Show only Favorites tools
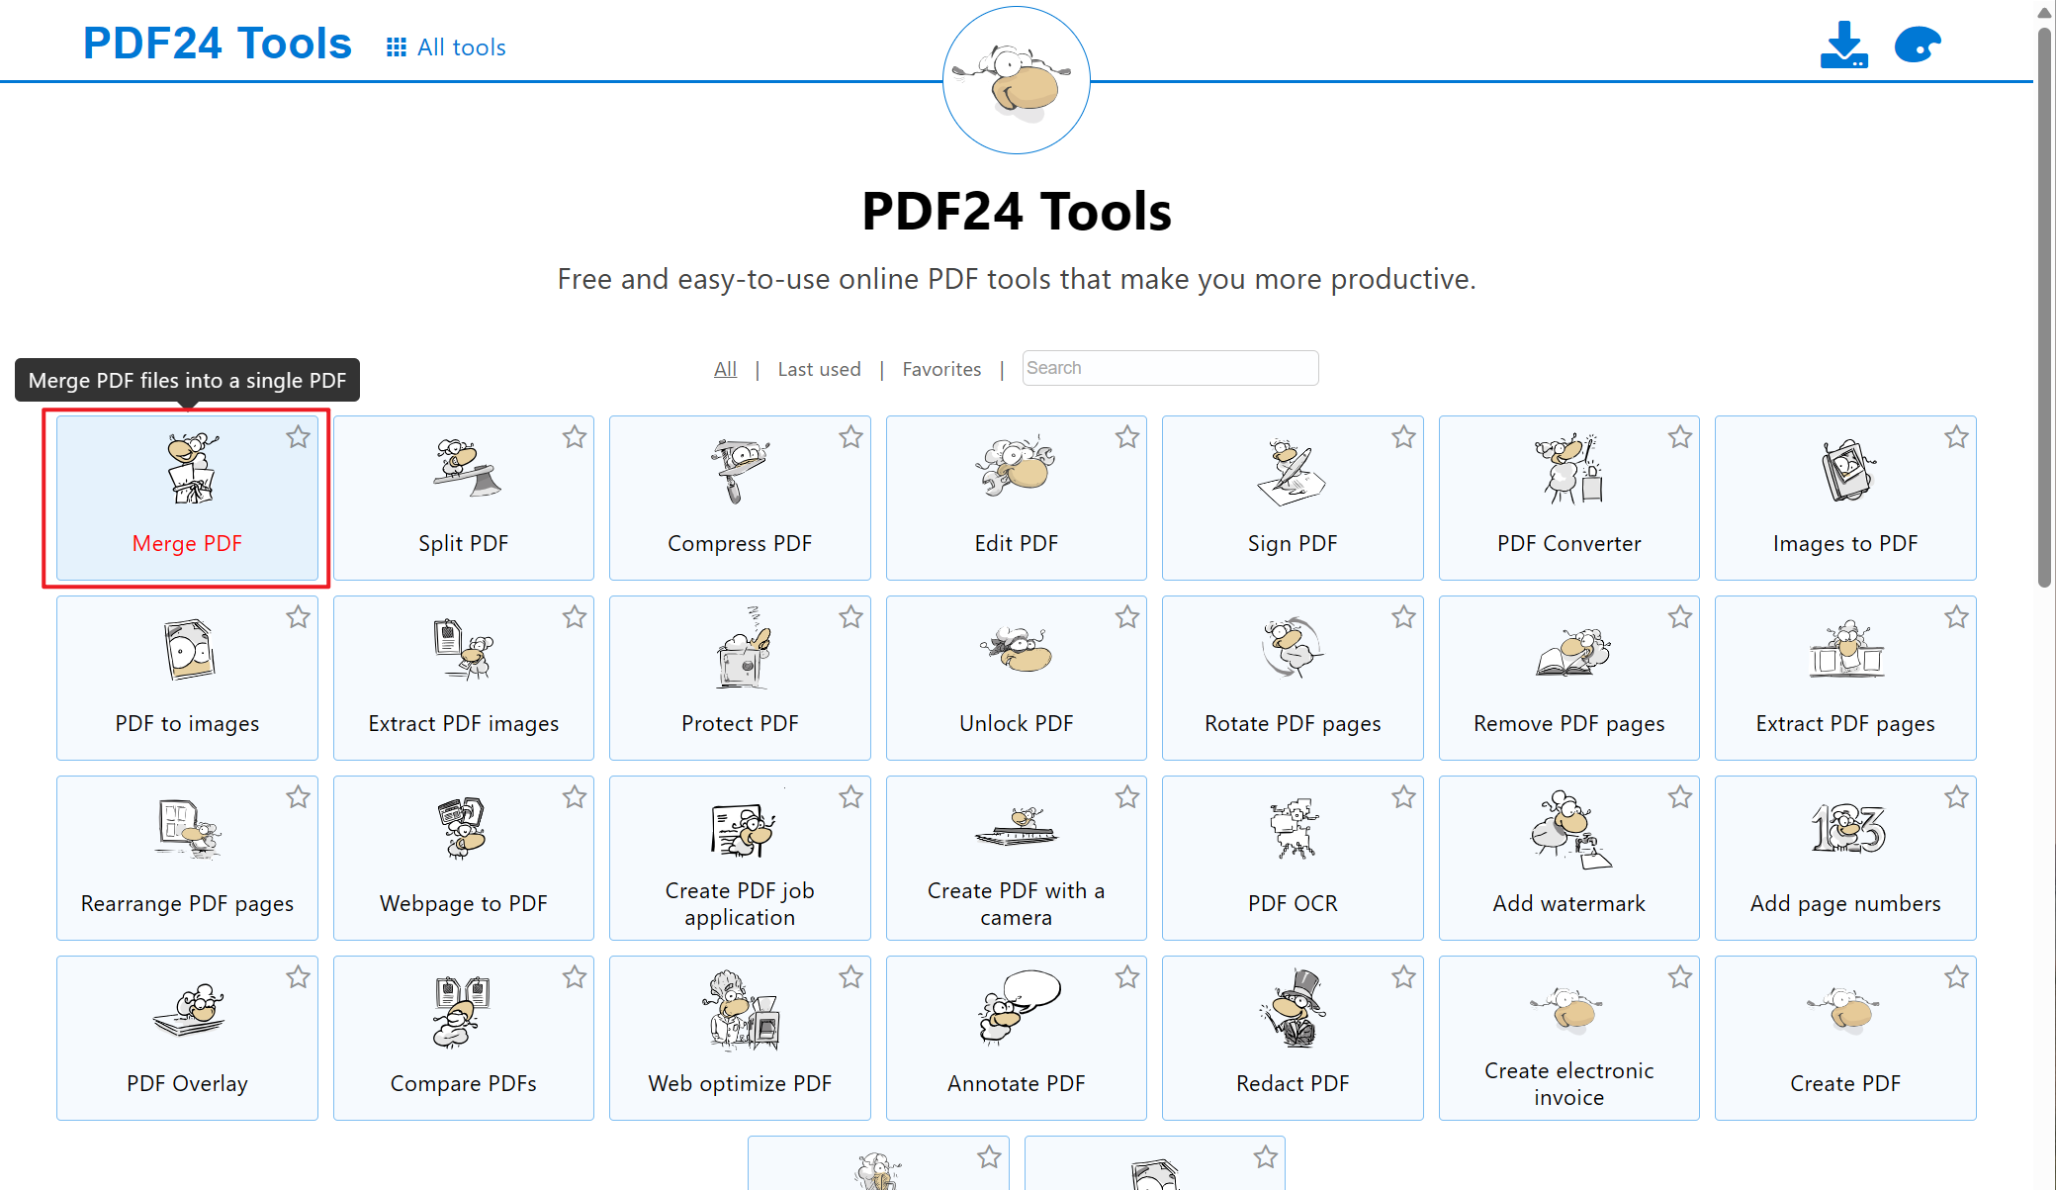Viewport: 2056px width, 1190px height. tap(941, 368)
